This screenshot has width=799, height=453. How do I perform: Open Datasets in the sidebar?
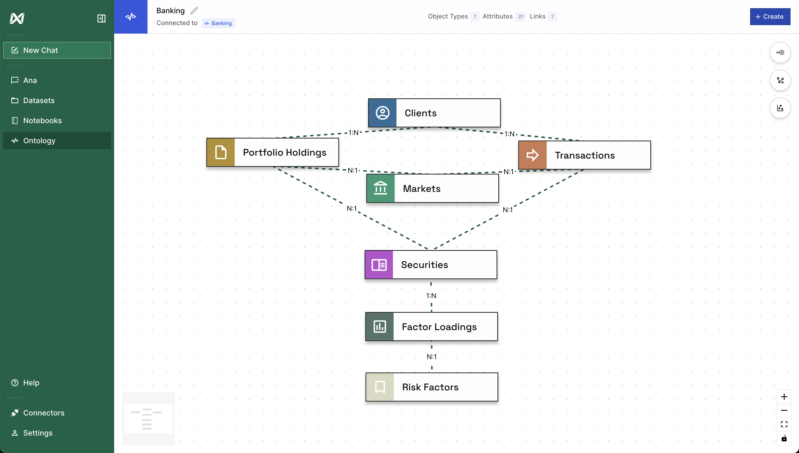(x=39, y=100)
